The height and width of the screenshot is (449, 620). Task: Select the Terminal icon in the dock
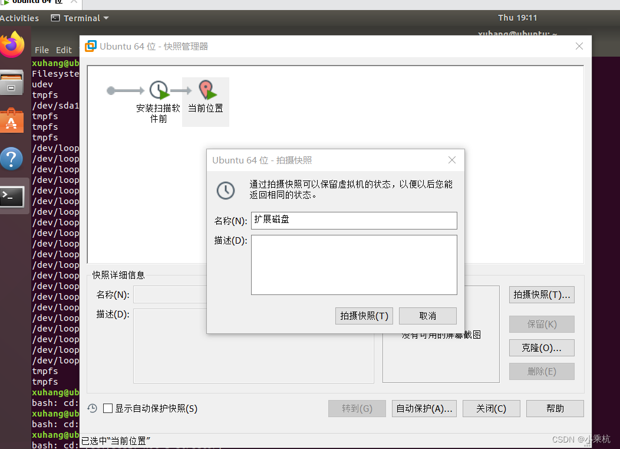pyautogui.click(x=12, y=197)
